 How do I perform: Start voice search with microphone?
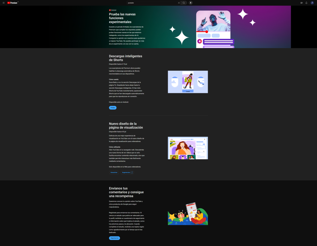(x=191, y=3)
